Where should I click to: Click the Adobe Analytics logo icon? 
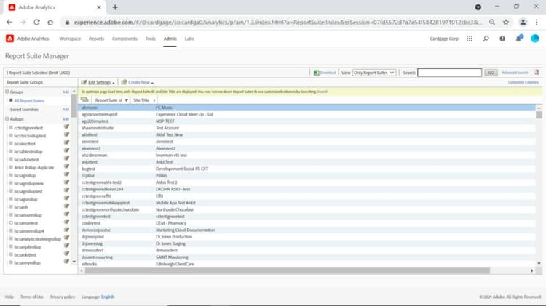pyautogui.click(x=9, y=39)
